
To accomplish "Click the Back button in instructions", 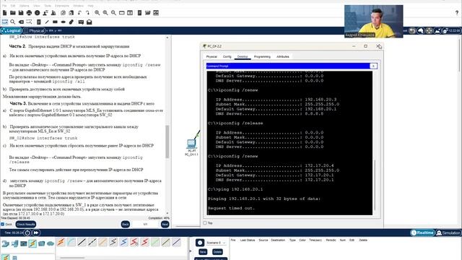I will point(125,225).
